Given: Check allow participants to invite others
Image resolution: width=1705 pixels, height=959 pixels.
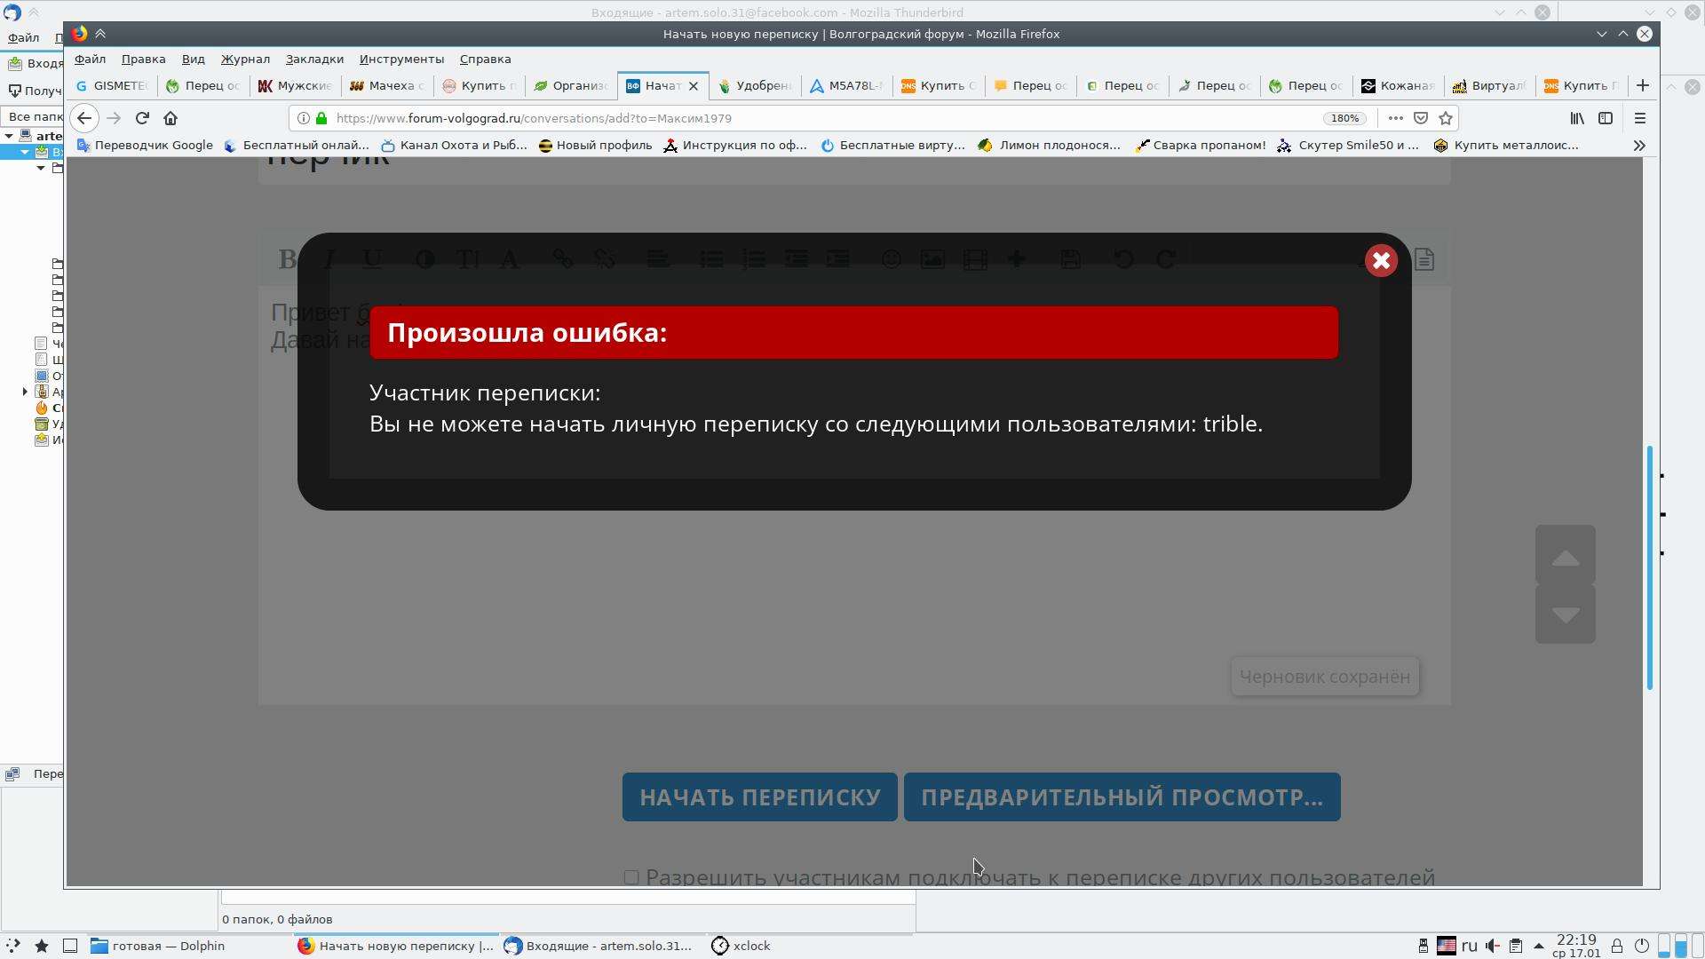Looking at the screenshot, I should (631, 877).
